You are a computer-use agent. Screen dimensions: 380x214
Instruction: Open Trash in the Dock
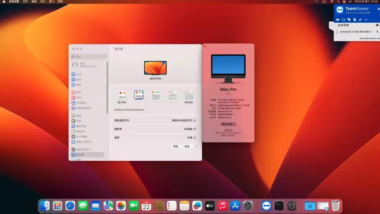[335, 205]
